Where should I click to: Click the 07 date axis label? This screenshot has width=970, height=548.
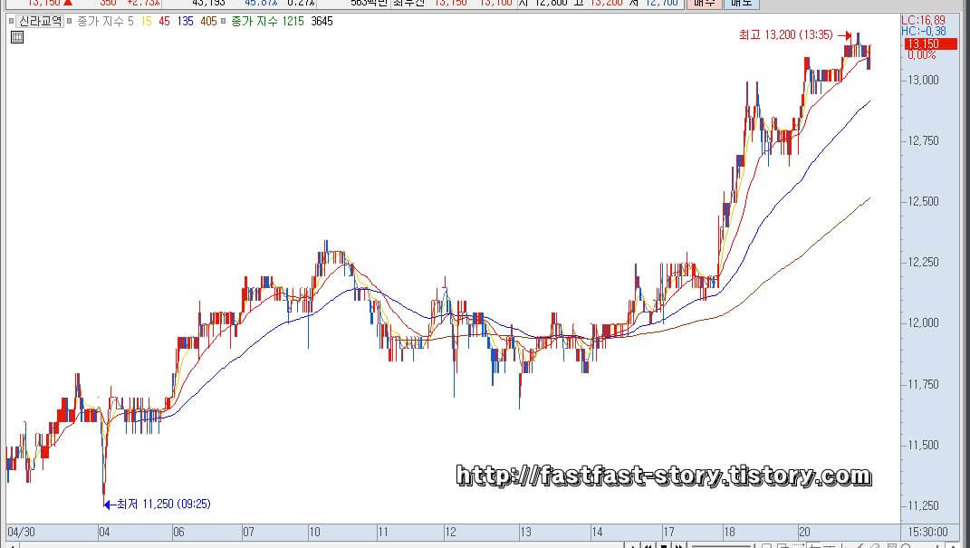(x=248, y=532)
